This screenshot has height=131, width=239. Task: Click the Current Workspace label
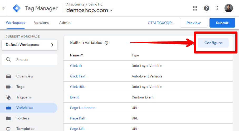point(23,36)
